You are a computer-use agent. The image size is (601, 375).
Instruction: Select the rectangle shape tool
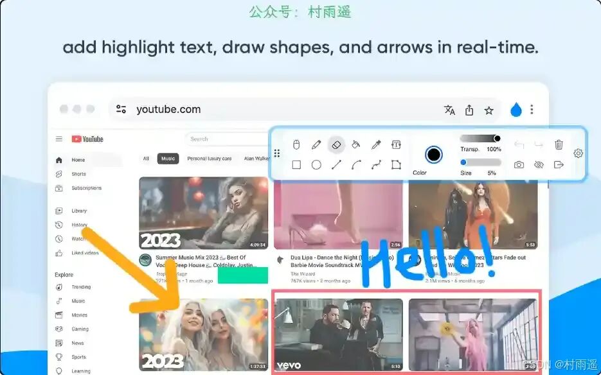296,165
